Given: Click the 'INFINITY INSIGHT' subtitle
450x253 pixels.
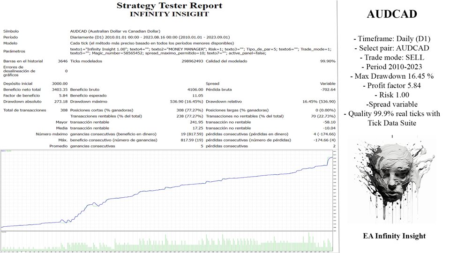Looking at the screenshot, I should [x=169, y=14].
